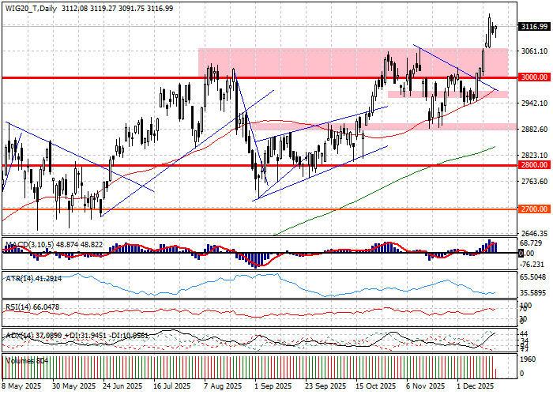Image resolution: width=553 pixels, height=395 pixels.
Task: Click the large pink resistance zone rectangle
Action: coord(316,63)
